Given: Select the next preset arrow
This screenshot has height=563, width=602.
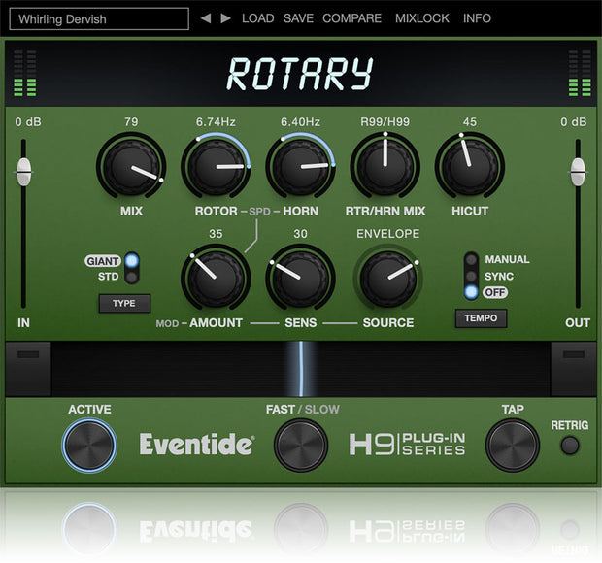Looking at the screenshot, I should click(x=225, y=18).
